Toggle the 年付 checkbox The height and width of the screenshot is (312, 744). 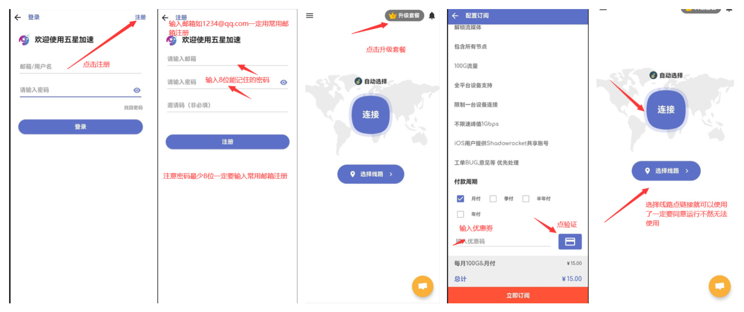tap(460, 214)
